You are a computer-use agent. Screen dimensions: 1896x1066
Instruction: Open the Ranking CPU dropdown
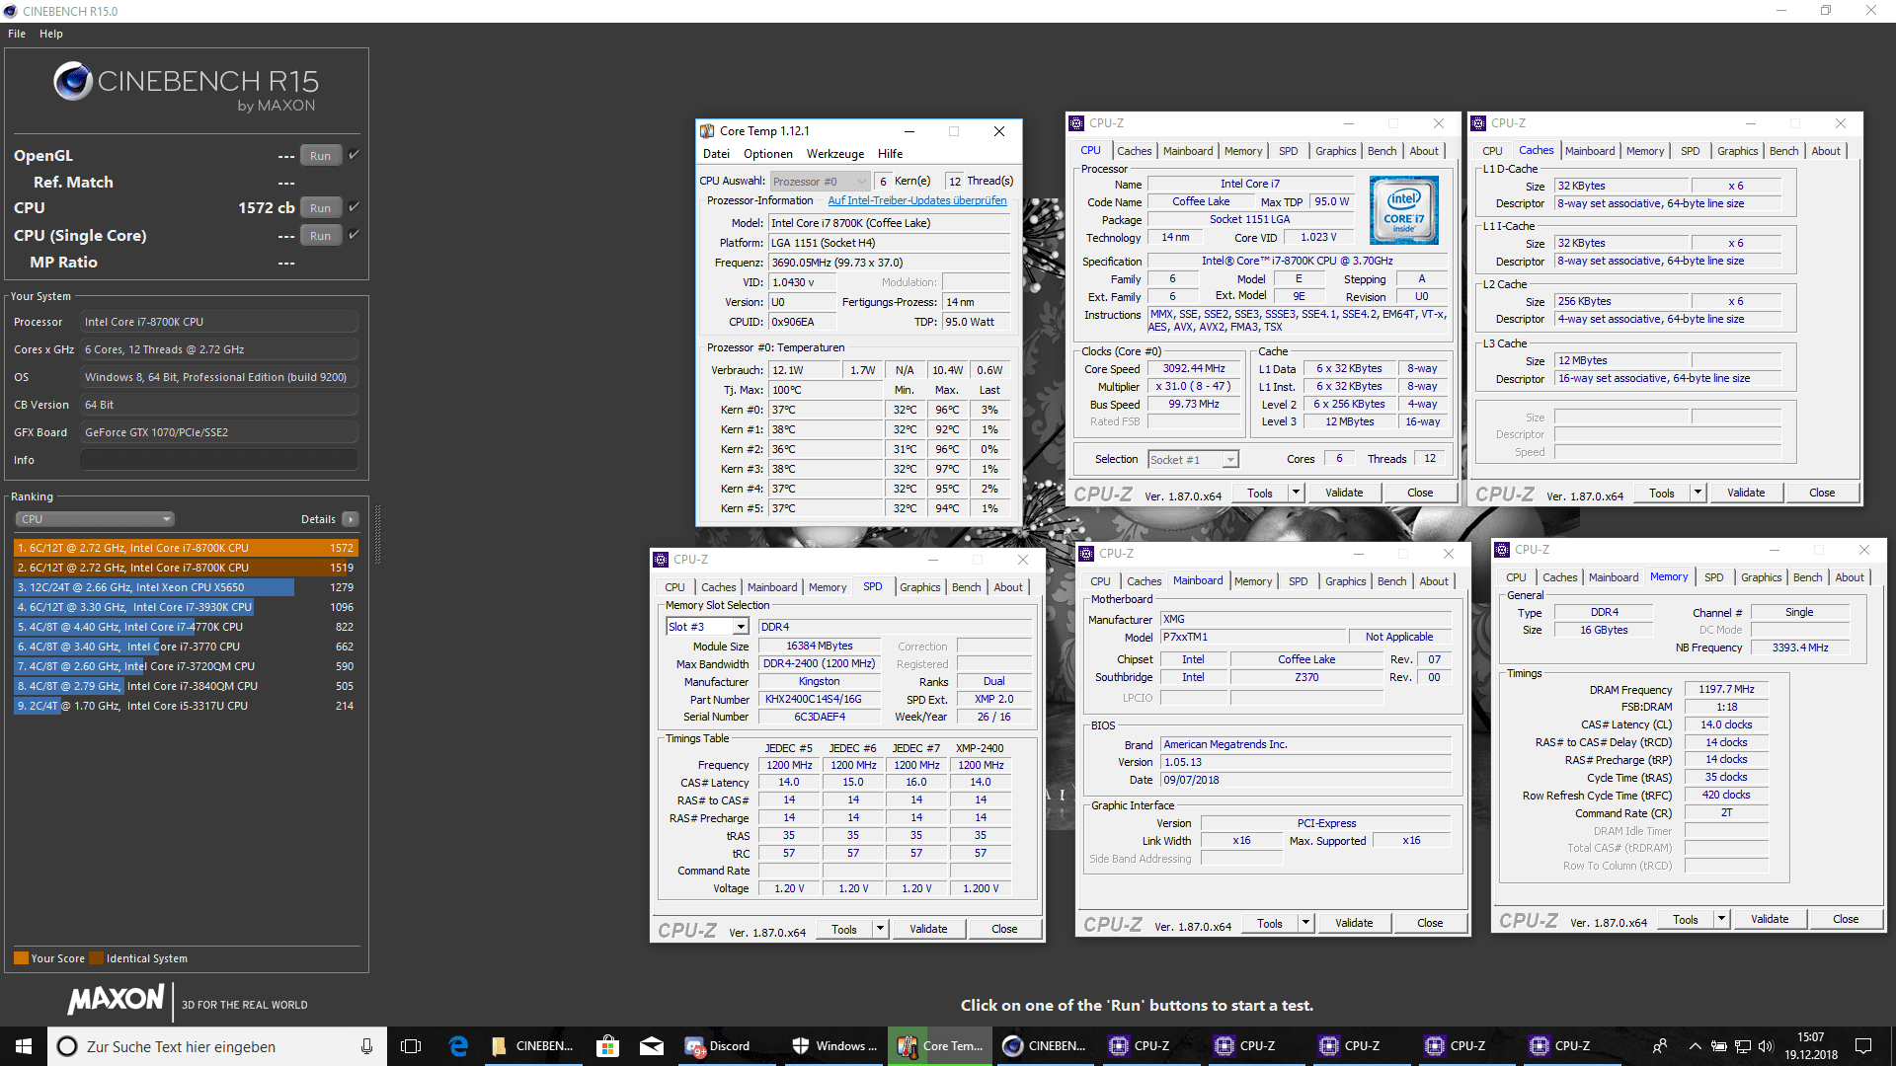click(x=95, y=519)
